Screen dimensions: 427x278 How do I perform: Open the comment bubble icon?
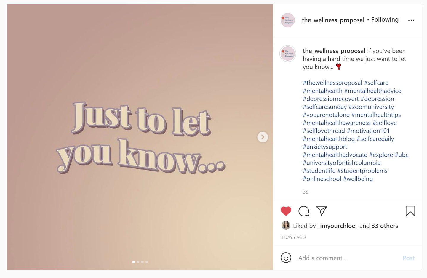pos(304,211)
